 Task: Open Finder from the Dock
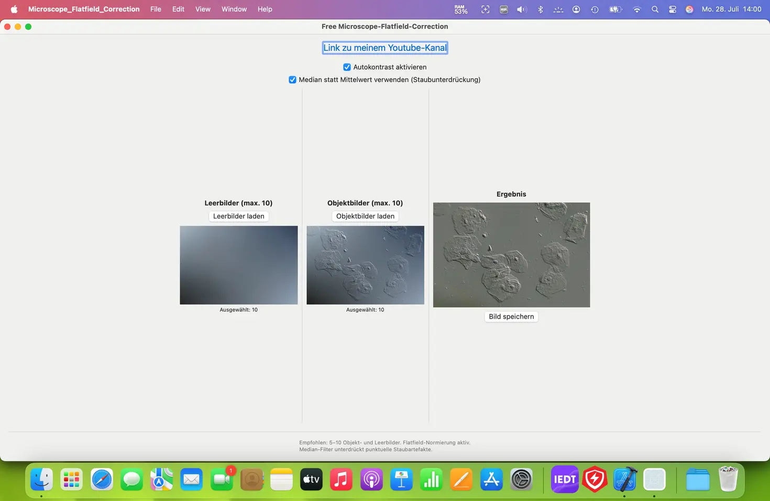pos(41,479)
